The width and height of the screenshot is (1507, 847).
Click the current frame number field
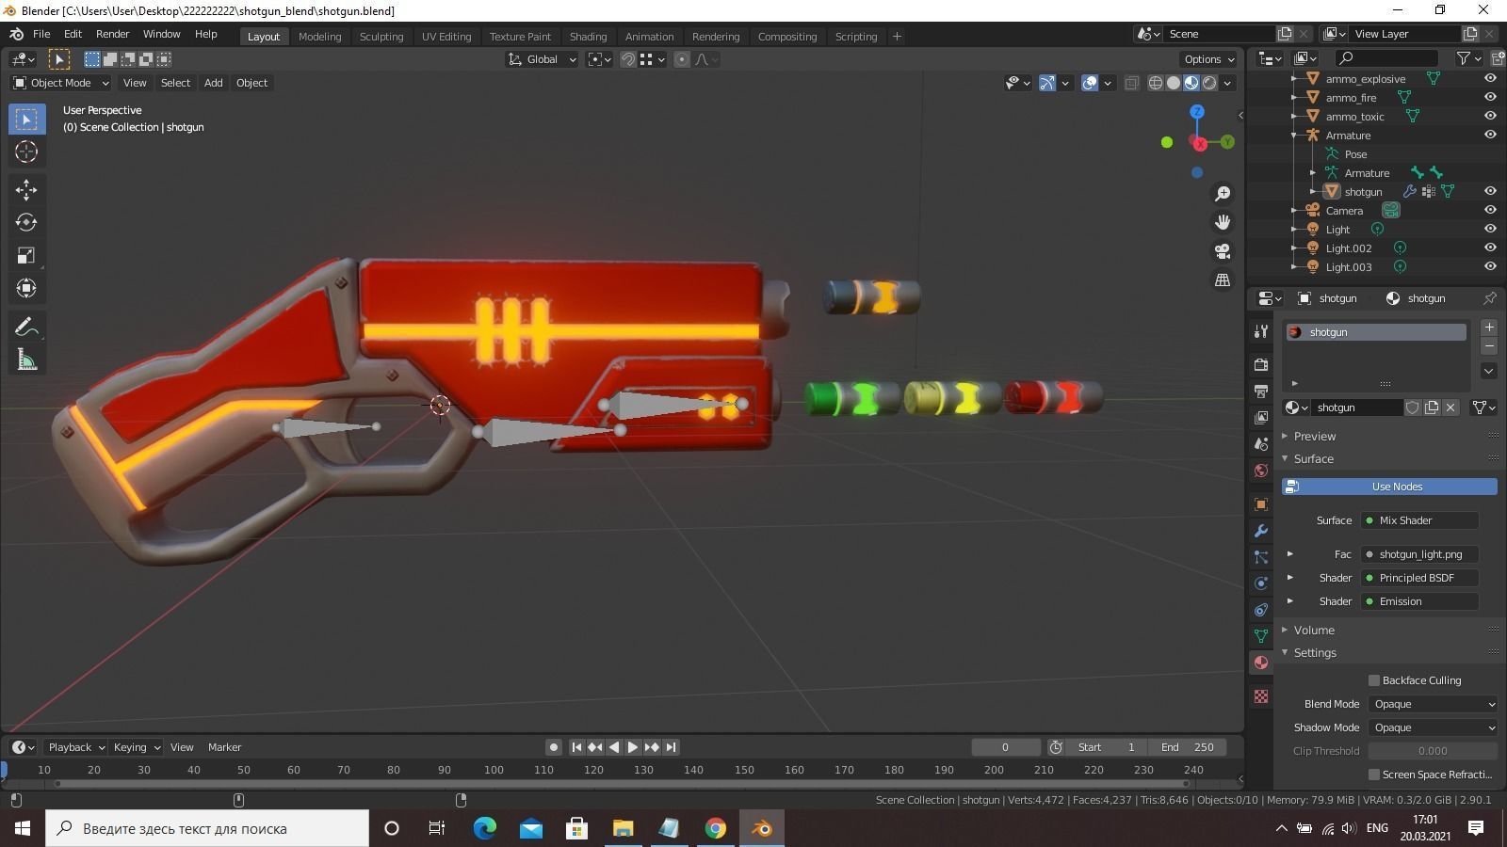click(x=1005, y=747)
